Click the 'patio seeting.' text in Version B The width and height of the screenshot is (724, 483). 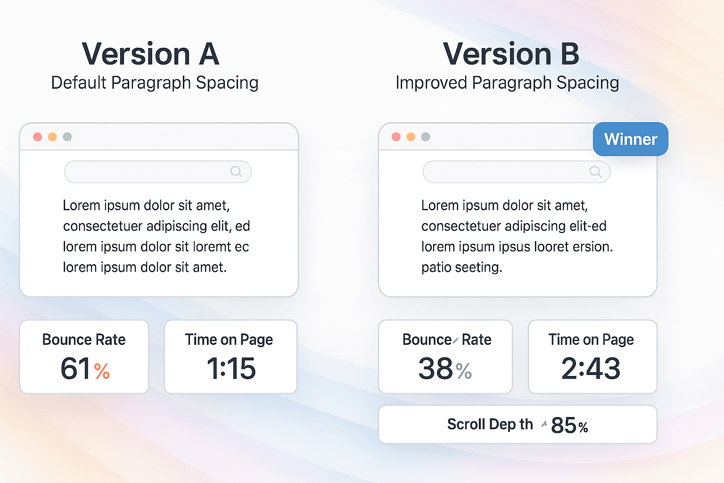point(462,267)
